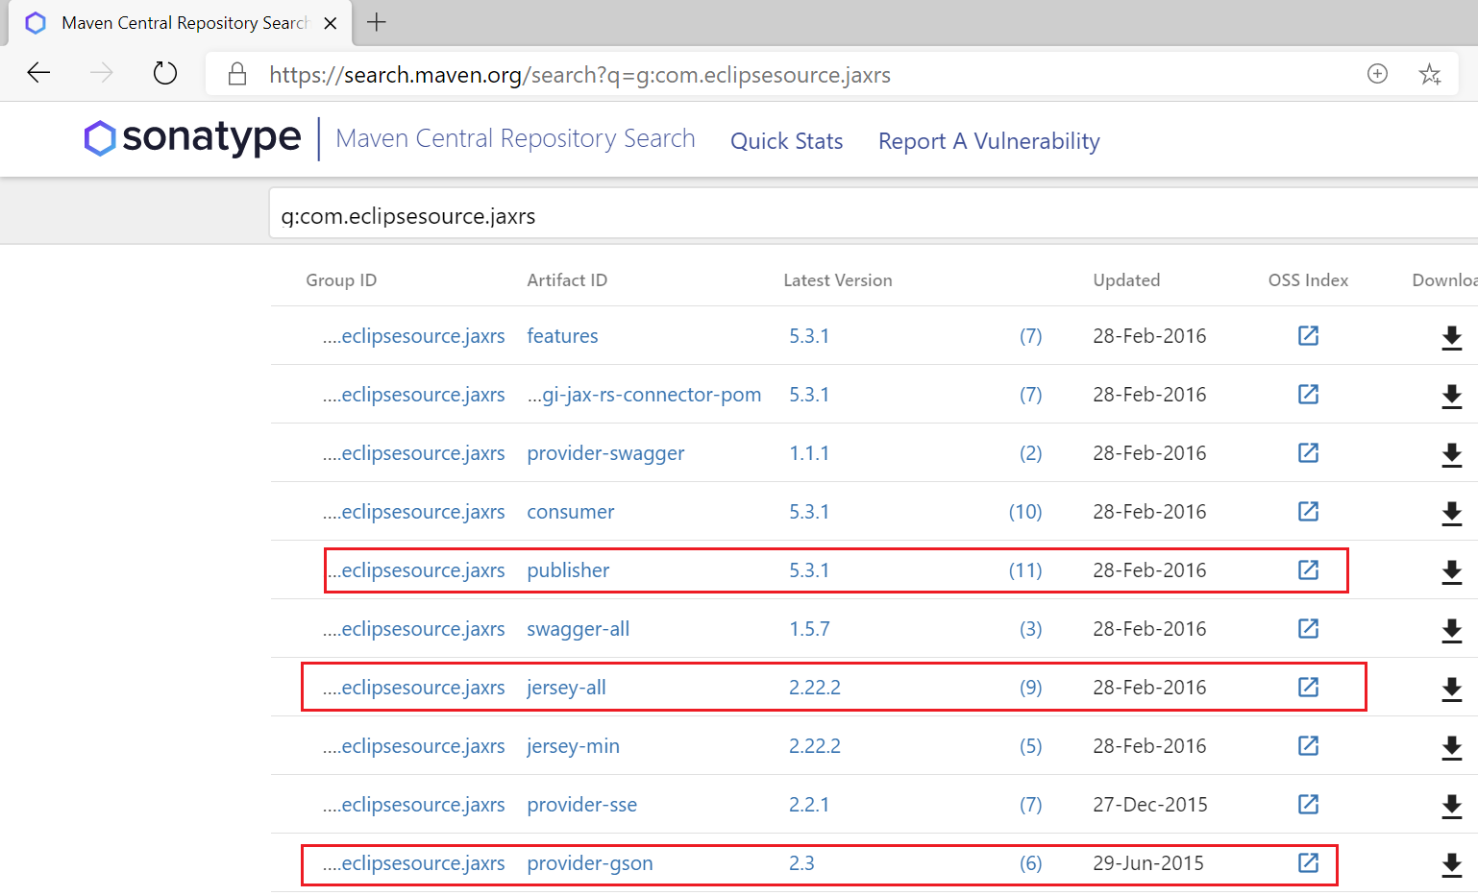Viewport: 1478px width, 896px height.
Task: Show all (11) versions of publisher
Action: [x=1025, y=570]
